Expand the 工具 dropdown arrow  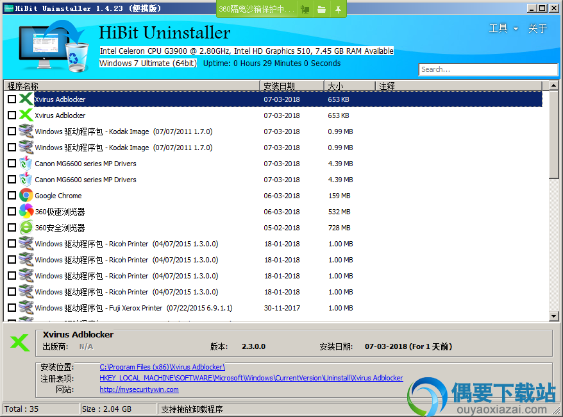516,29
